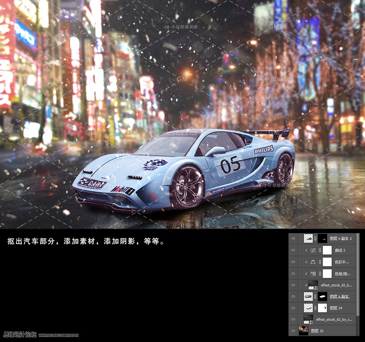This screenshot has width=365, height=342.
Task: Click mask link icon on 色彩平... layer
Action: tap(320, 262)
